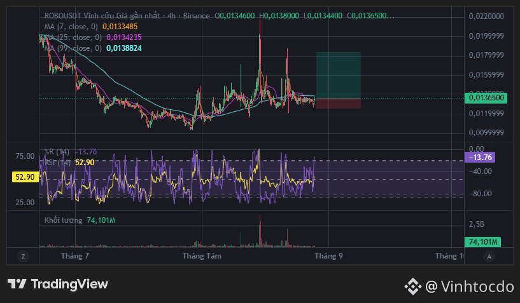The height and width of the screenshot is (303, 520).
Task: Click the low value L0,0134400
Action: tap(323, 16)
